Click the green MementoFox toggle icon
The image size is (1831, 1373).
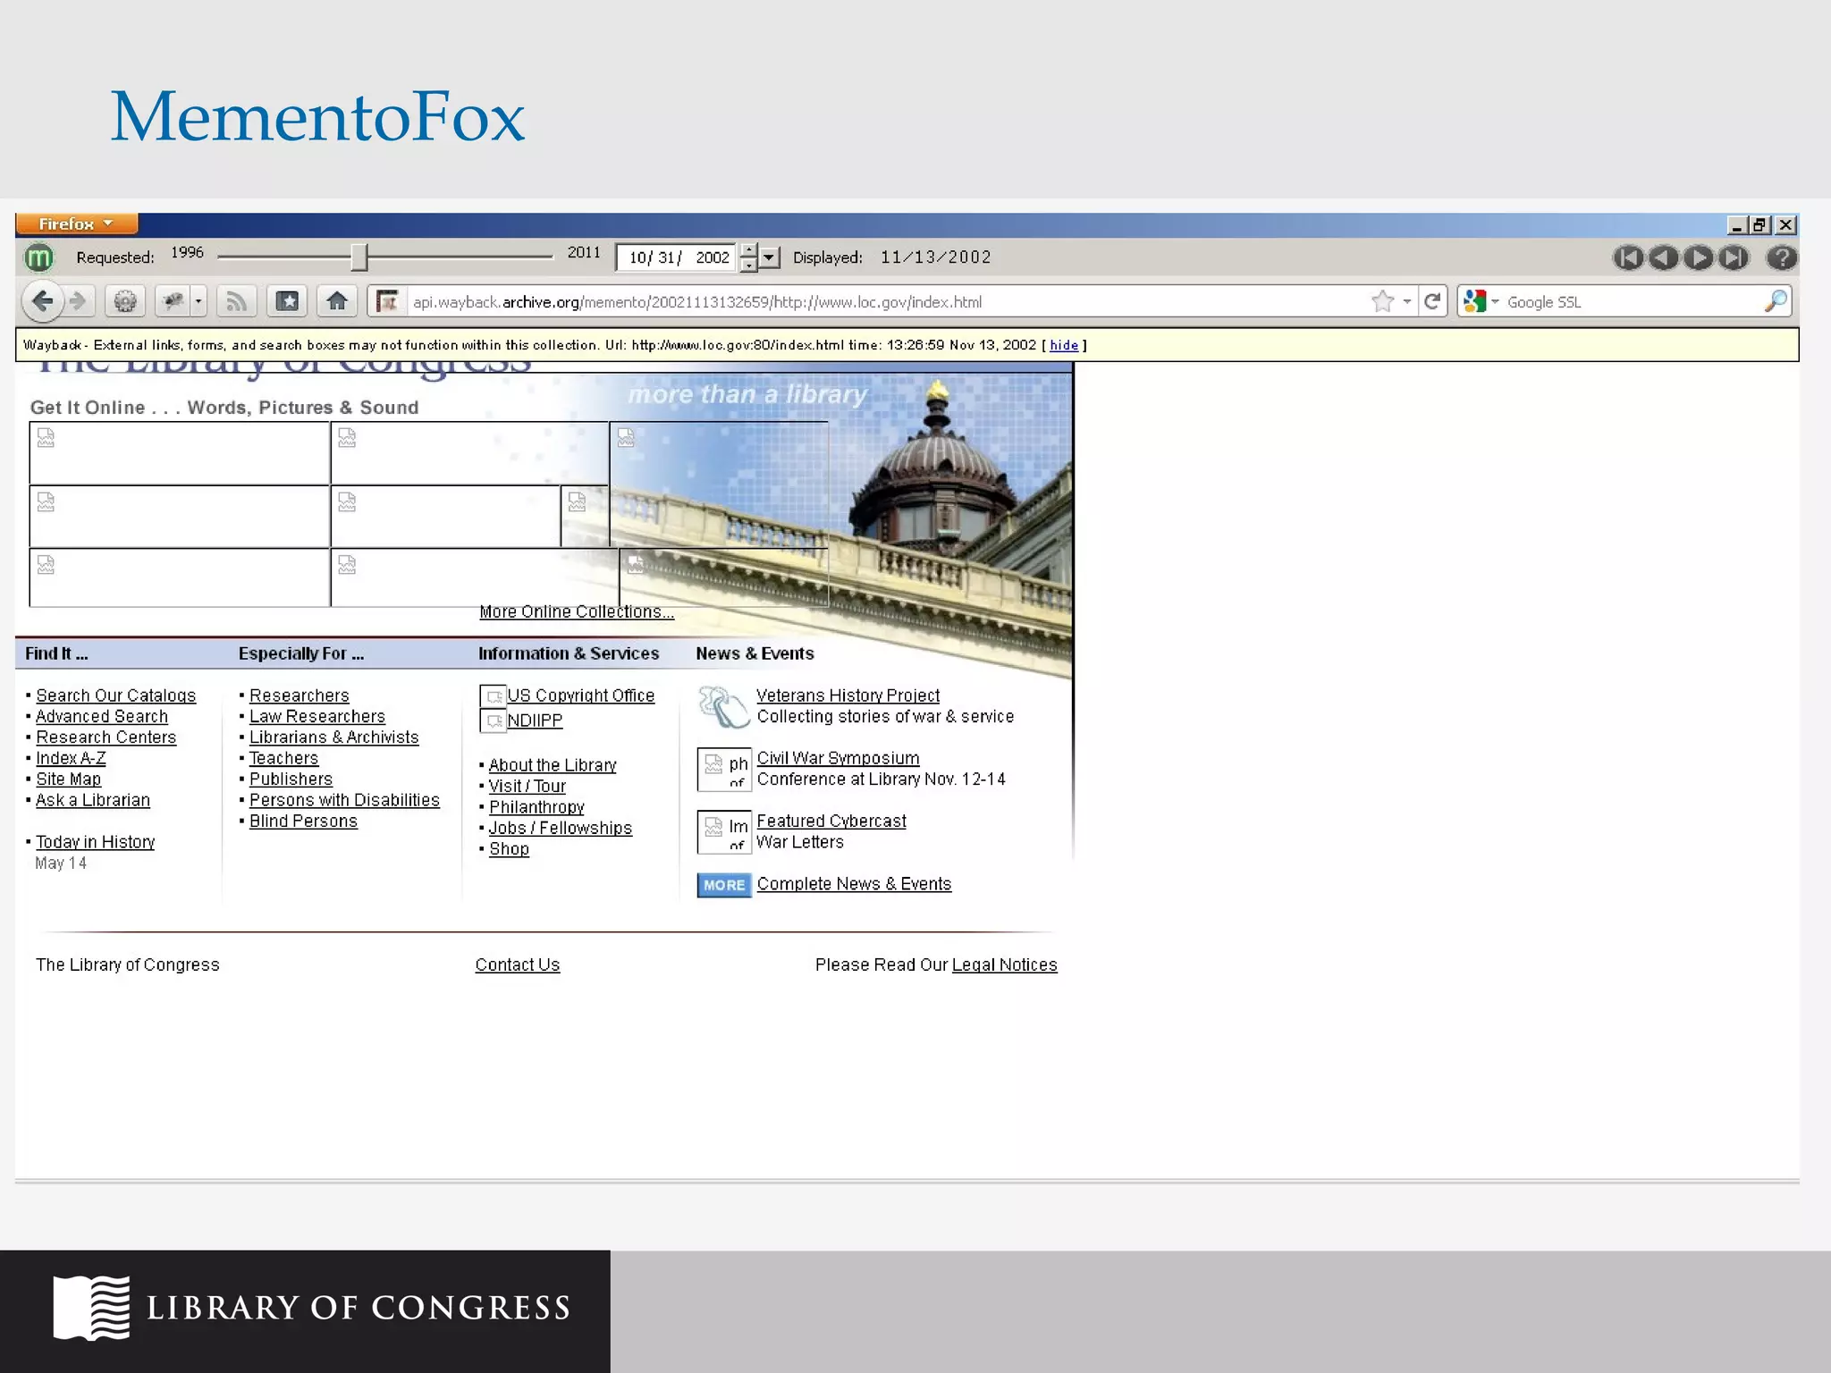(38, 258)
